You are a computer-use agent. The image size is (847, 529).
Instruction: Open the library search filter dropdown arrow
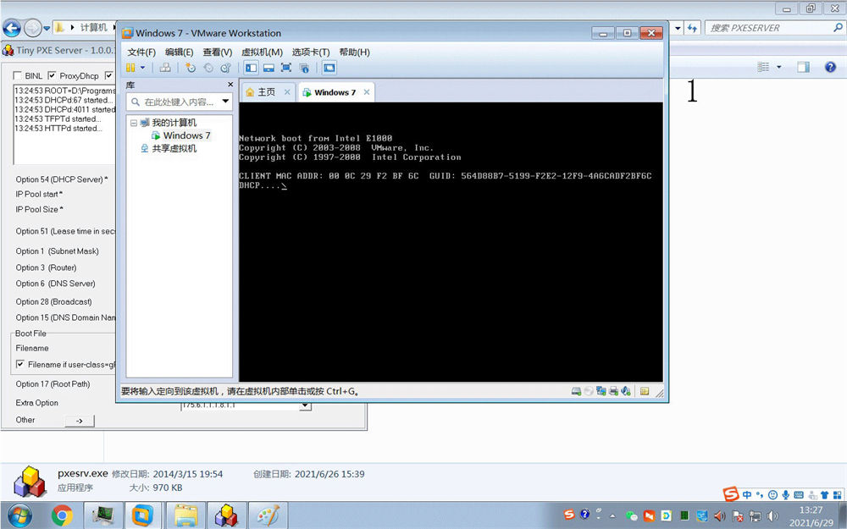pos(226,102)
